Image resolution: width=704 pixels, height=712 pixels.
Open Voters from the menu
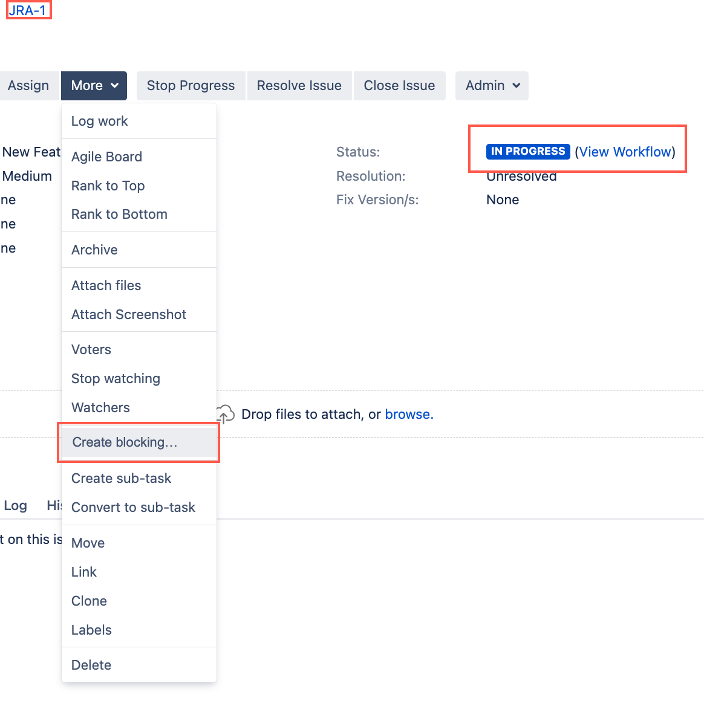coord(139,349)
